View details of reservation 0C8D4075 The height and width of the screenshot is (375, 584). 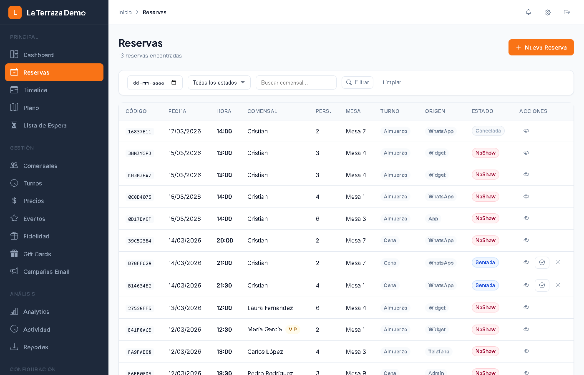click(x=526, y=197)
